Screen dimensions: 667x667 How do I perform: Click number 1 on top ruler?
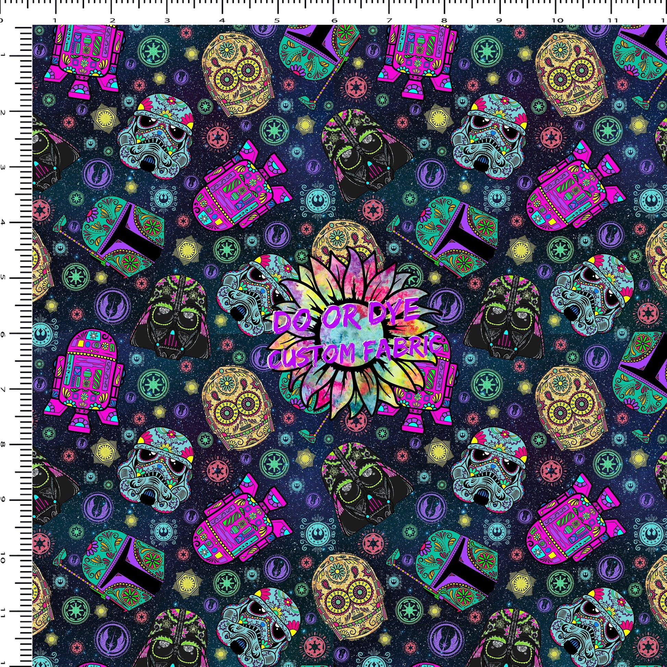[55, 21]
